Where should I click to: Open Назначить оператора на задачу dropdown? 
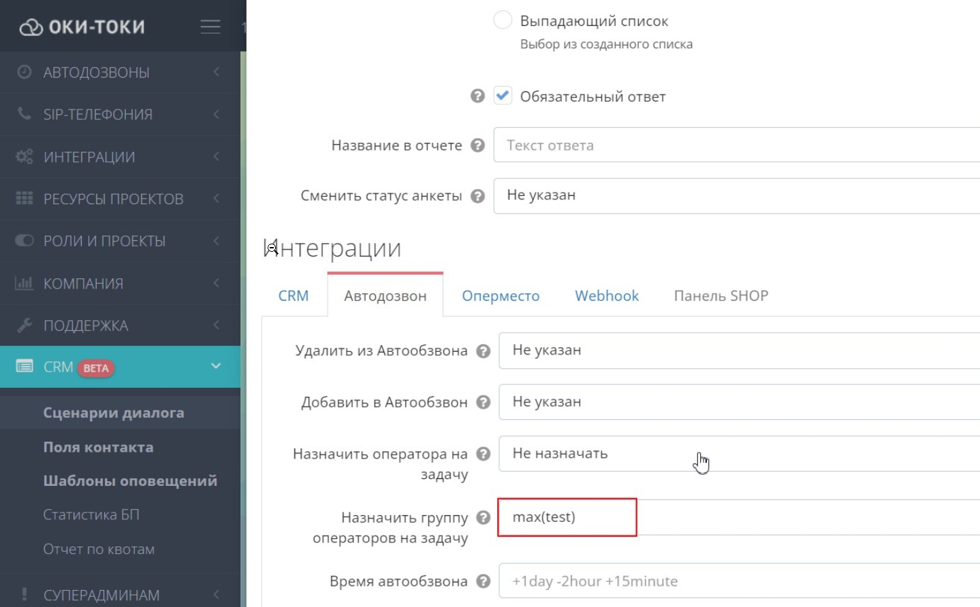739,454
